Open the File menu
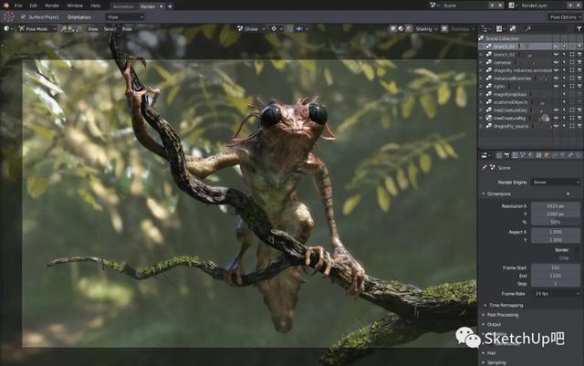 18,6
